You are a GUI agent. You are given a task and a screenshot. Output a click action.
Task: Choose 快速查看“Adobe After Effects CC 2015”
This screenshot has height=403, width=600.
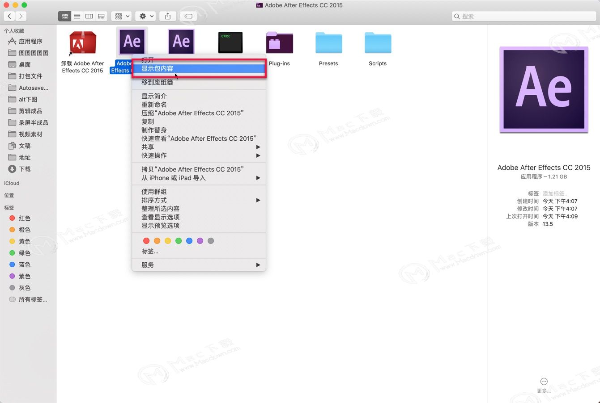(x=199, y=139)
